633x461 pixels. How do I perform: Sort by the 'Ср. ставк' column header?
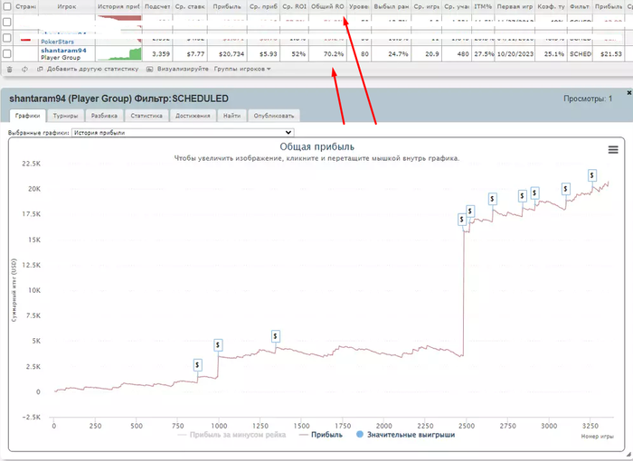[x=190, y=6]
